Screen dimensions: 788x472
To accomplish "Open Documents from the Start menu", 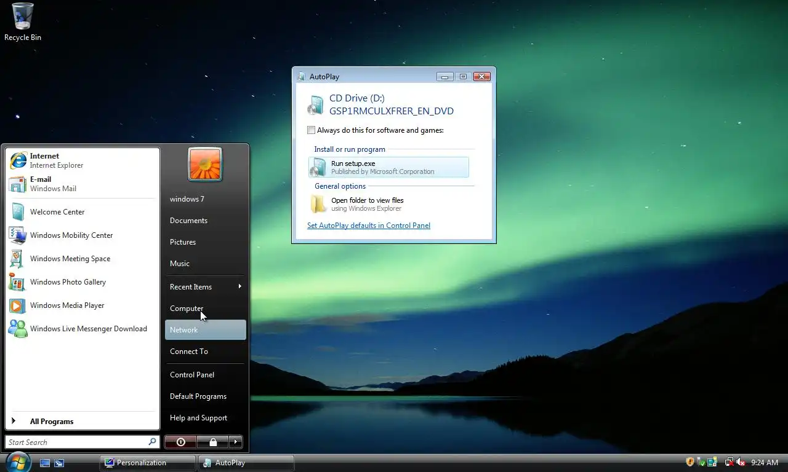I will [206, 221].
